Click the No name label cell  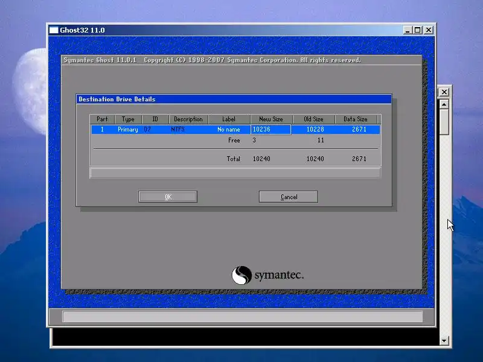pos(229,129)
